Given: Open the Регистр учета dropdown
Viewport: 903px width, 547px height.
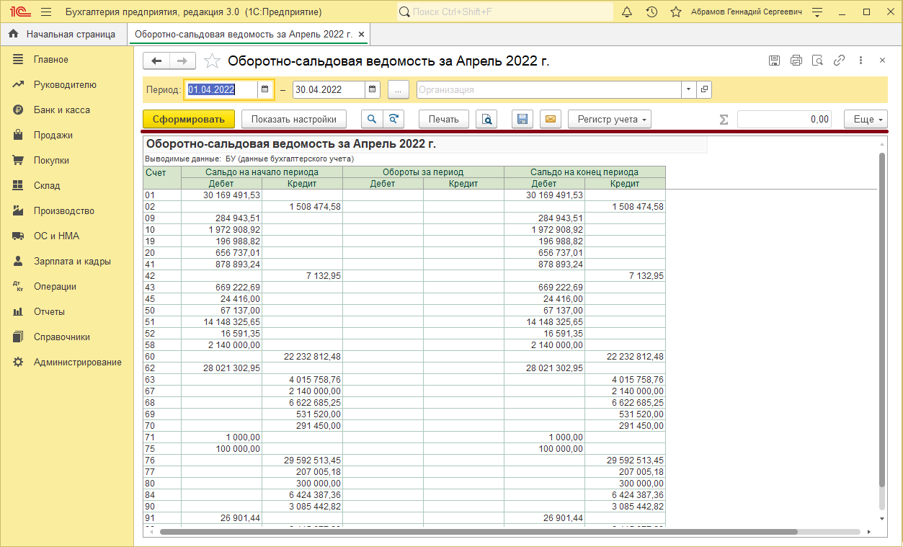Looking at the screenshot, I should pos(609,119).
